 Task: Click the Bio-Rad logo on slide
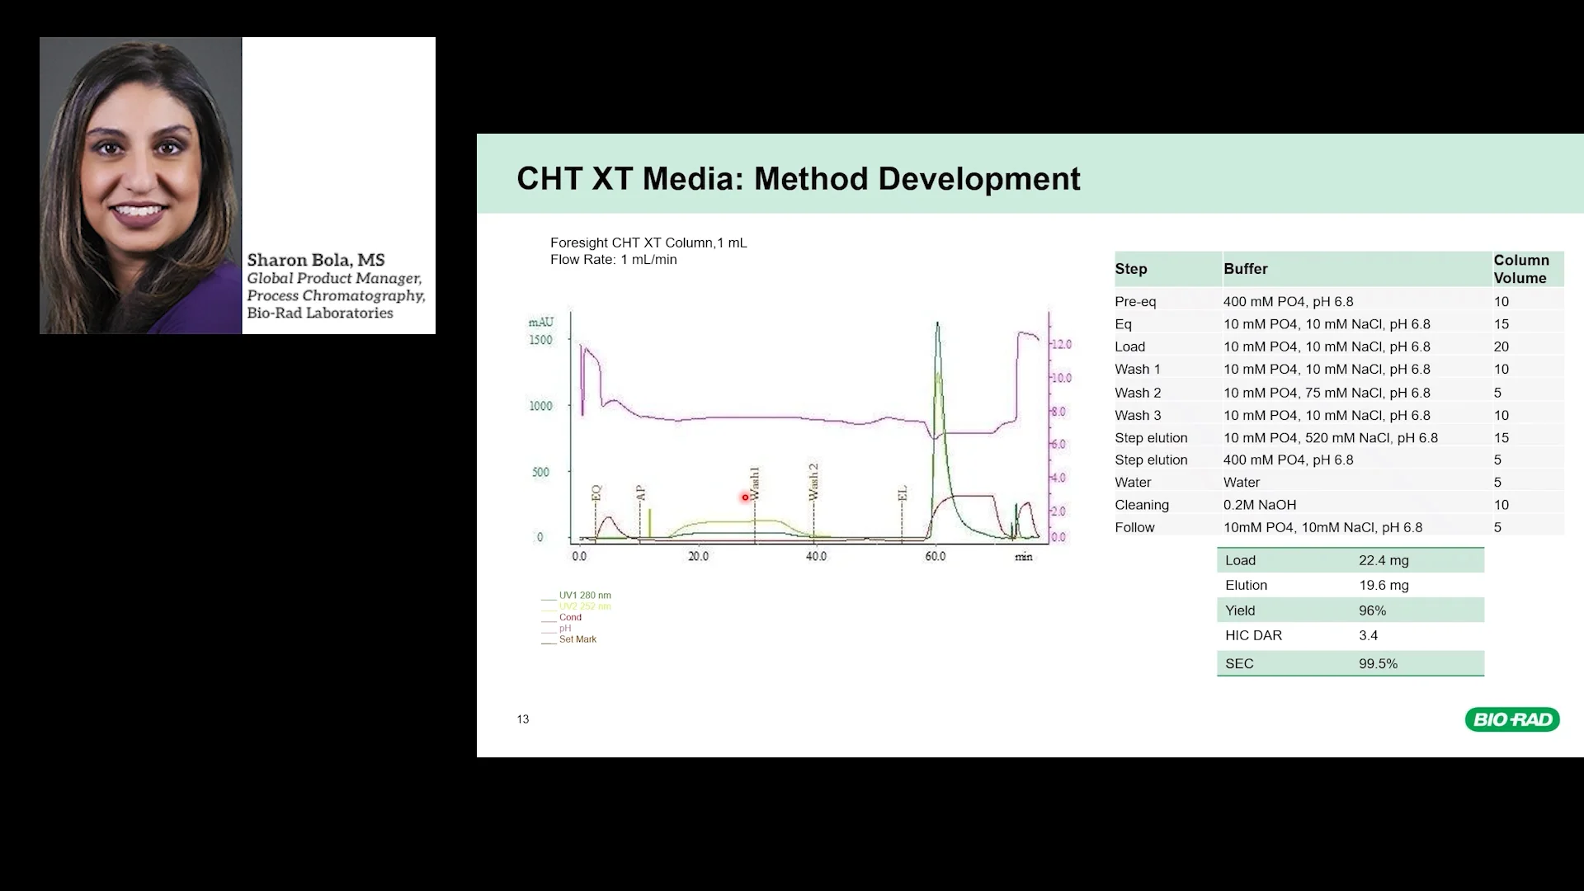click(x=1512, y=719)
